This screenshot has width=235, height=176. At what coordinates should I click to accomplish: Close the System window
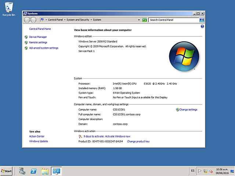(x=202, y=14)
